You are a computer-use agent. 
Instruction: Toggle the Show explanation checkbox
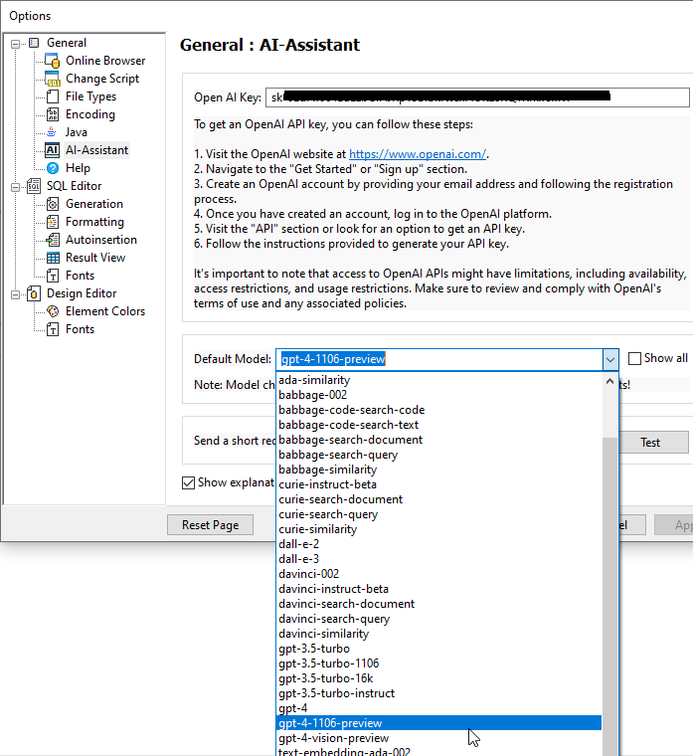(189, 482)
